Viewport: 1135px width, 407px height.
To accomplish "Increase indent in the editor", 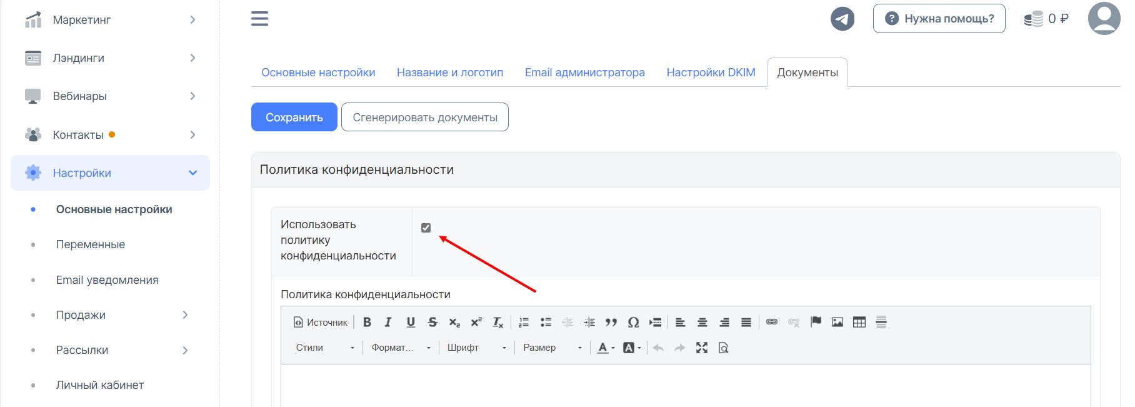I will coord(589,322).
